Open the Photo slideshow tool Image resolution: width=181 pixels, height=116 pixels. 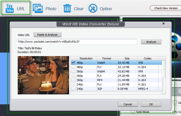(45, 8)
